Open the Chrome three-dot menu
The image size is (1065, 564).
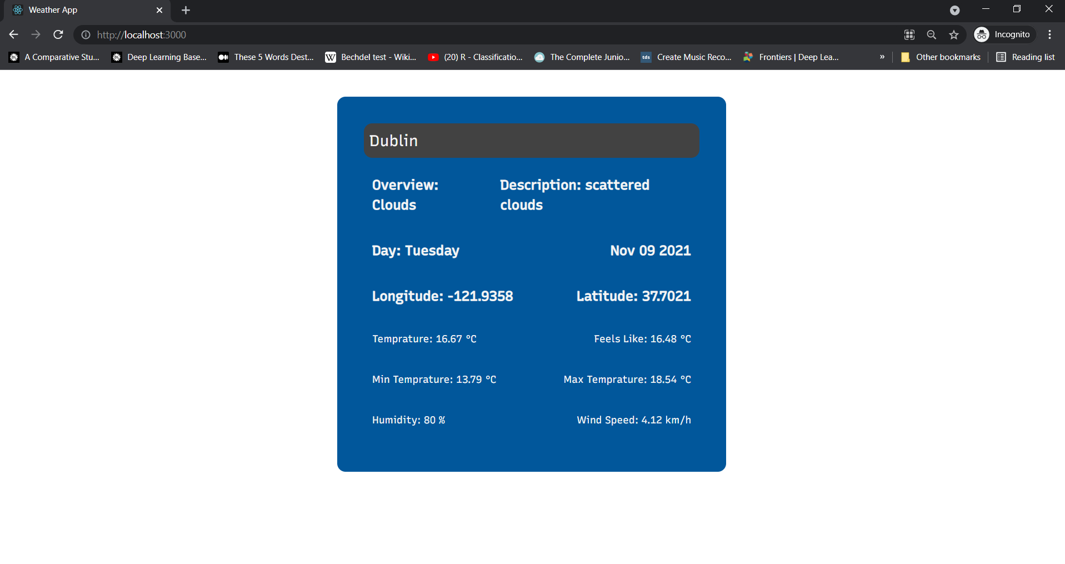1049,34
